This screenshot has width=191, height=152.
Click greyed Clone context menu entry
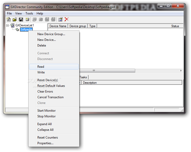click(54, 103)
